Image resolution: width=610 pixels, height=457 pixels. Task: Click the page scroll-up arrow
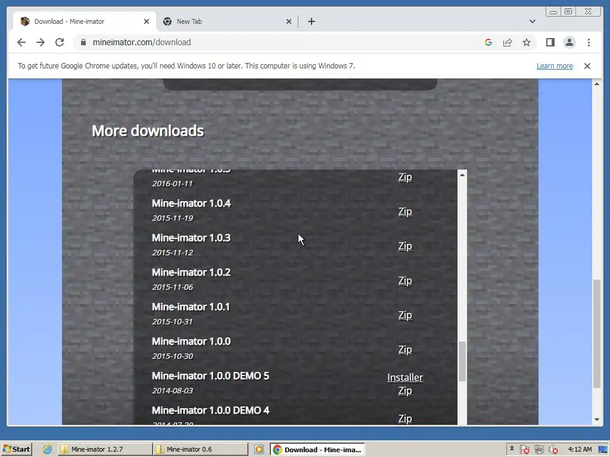[597, 84]
